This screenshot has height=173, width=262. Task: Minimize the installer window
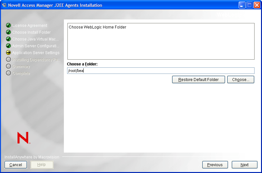click(242, 5)
